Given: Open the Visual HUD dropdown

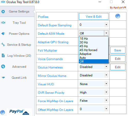Looking at the screenshot, I should coord(106,84).
